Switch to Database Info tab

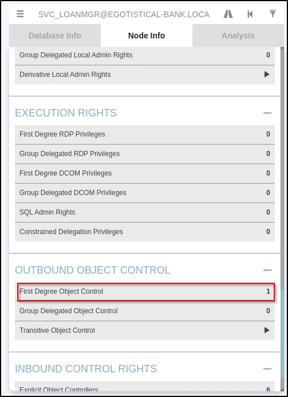(55, 36)
